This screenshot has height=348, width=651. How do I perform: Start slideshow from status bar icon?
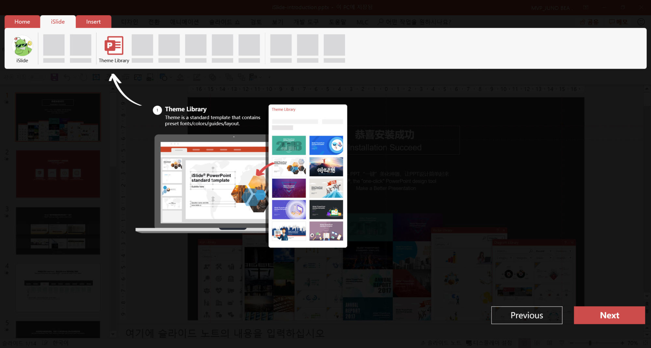click(x=561, y=343)
